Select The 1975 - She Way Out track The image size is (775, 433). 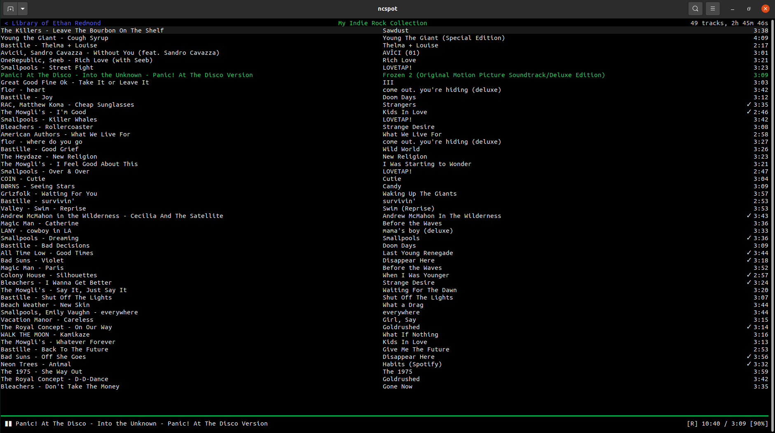point(384,372)
